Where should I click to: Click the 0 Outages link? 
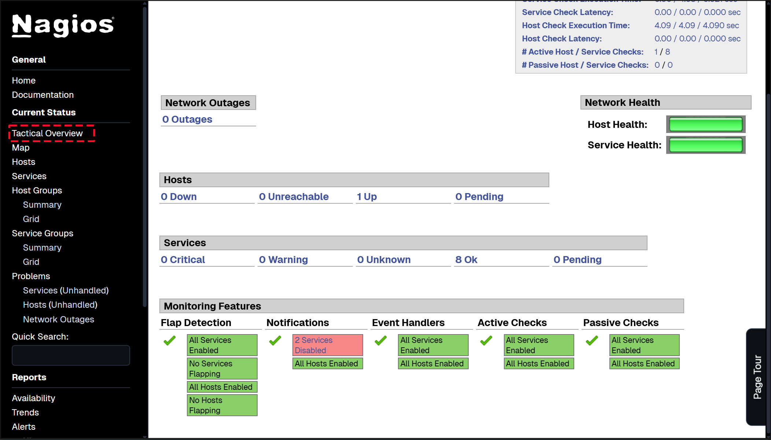coord(187,119)
